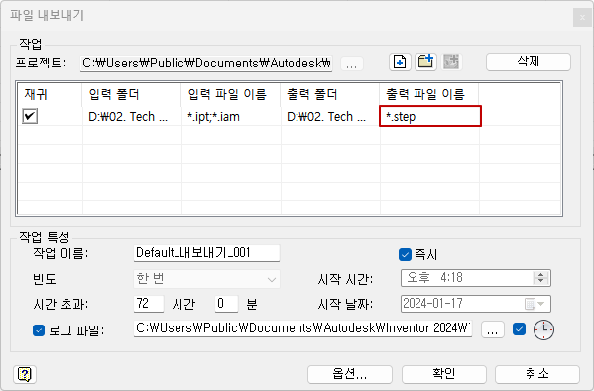Click the add folder icon

click(x=425, y=62)
